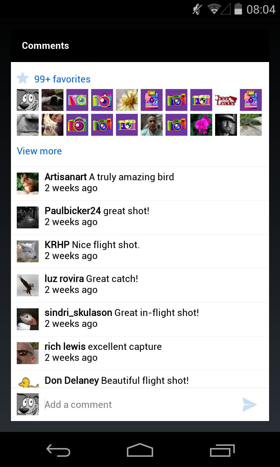This screenshot has width=280, height=467.
Task: Open KRHP's wolf avatar
Action: 28,251
